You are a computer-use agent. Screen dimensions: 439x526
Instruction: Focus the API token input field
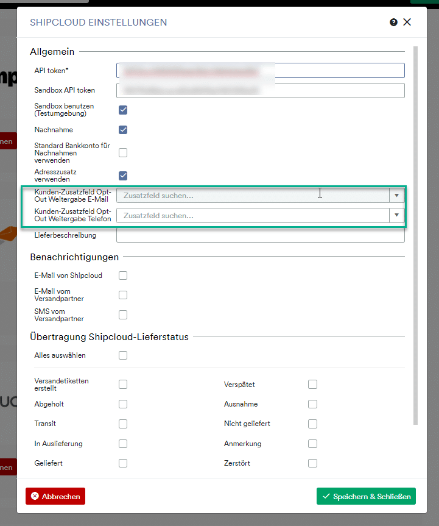click(261, 71)
